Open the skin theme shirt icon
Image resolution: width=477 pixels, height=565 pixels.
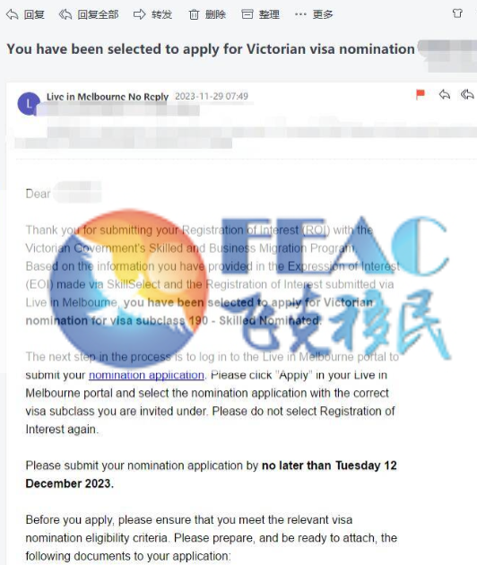(457, 13)
